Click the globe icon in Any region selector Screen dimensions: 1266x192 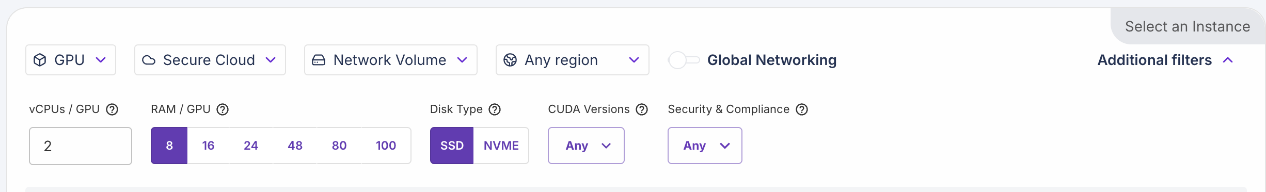coord(510,60)
